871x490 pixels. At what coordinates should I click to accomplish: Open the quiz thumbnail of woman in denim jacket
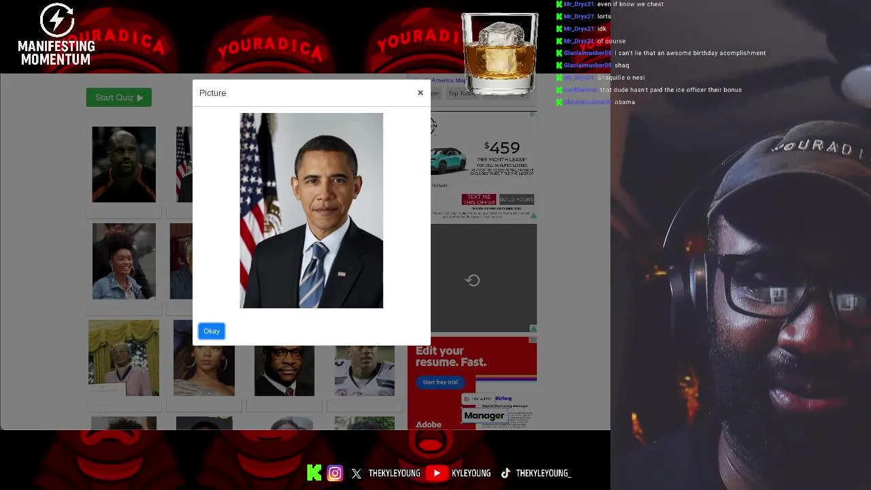(124, 261)
